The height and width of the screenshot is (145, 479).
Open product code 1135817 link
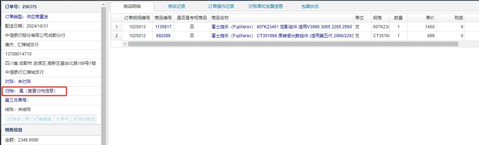click(x=163, y=27)
